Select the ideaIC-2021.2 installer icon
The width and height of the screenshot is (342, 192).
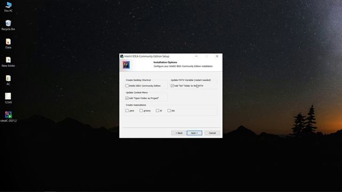(9, 116)
